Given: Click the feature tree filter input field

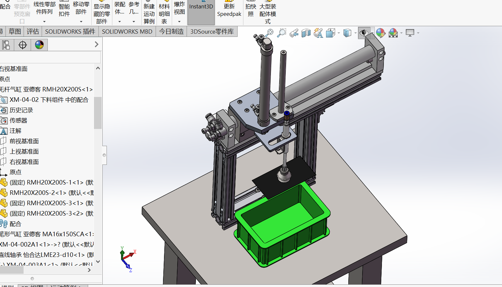Looking at the screenshot, I should tap(50, 58).
